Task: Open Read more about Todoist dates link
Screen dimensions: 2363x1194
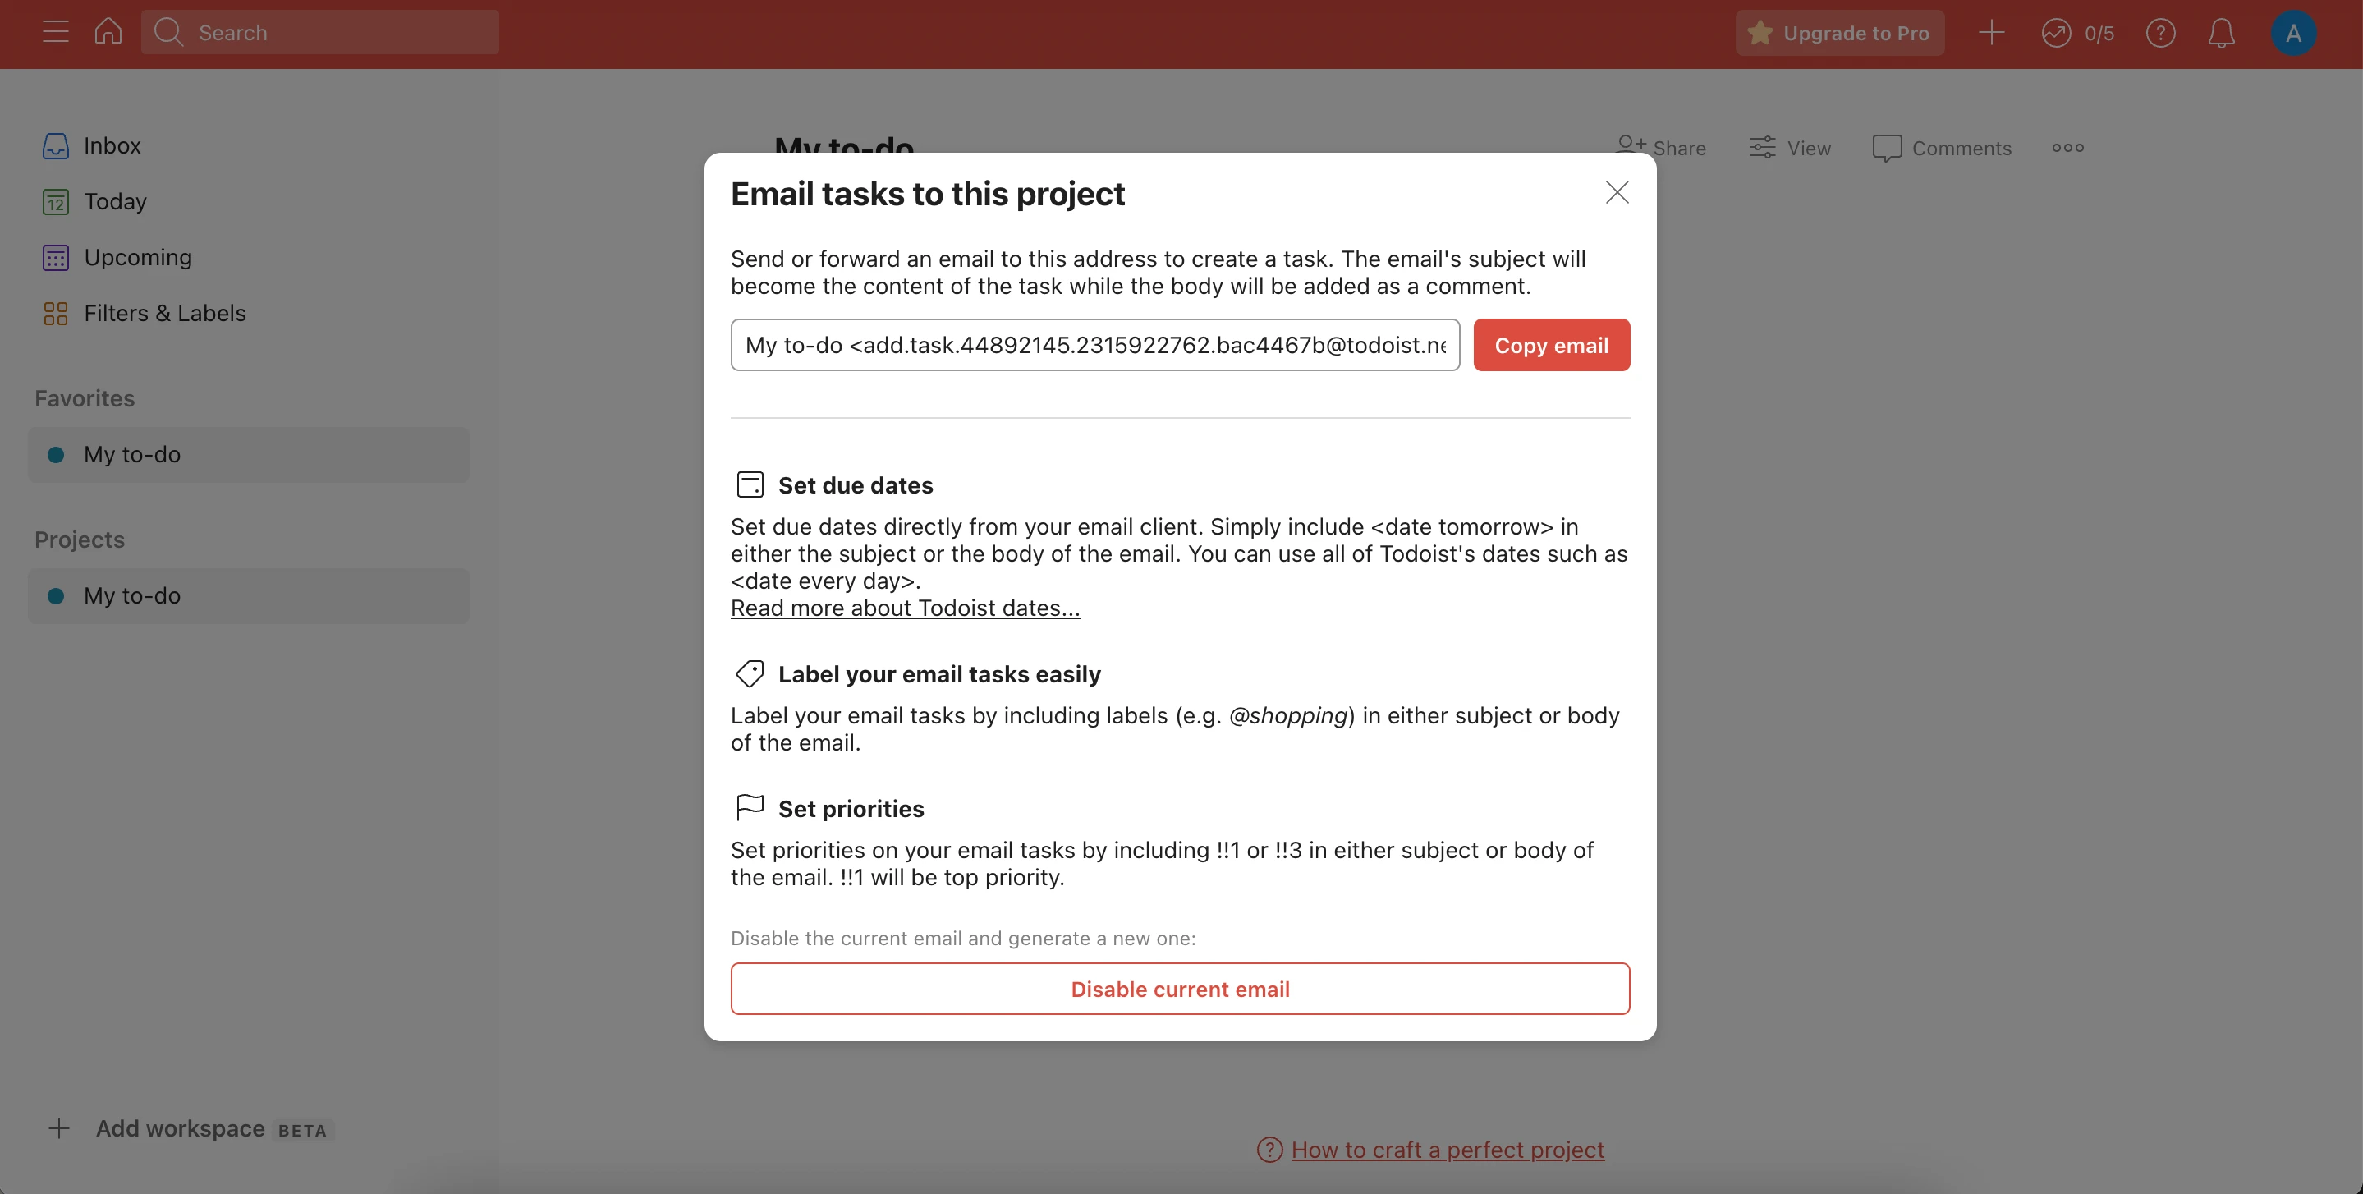Action: (x=905, y=608)
